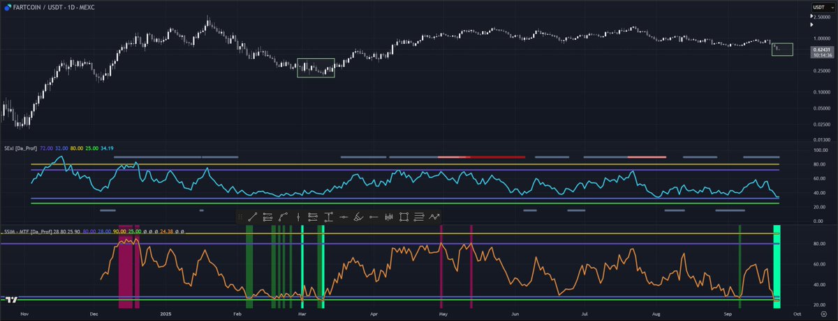Screen dimensions: 838x321
Task: Pick the Horizontal Ray drawing tool
Action: pyautogui.click(x=374, y=217)
